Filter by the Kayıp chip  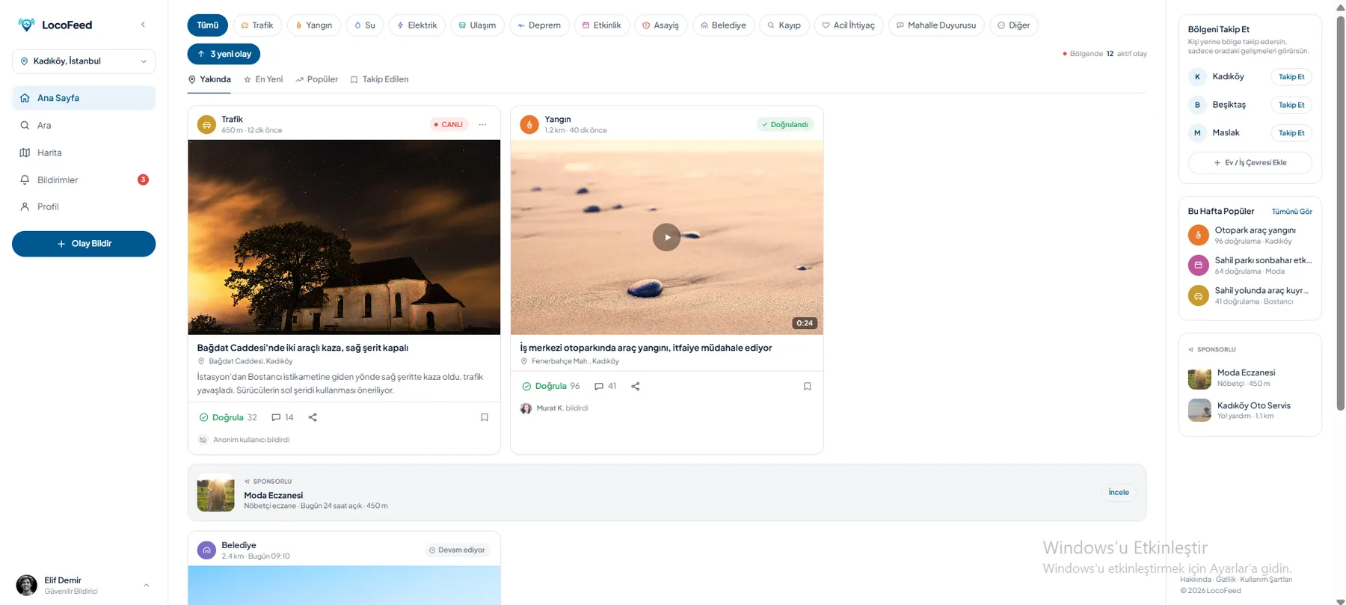tap(784, 25)
